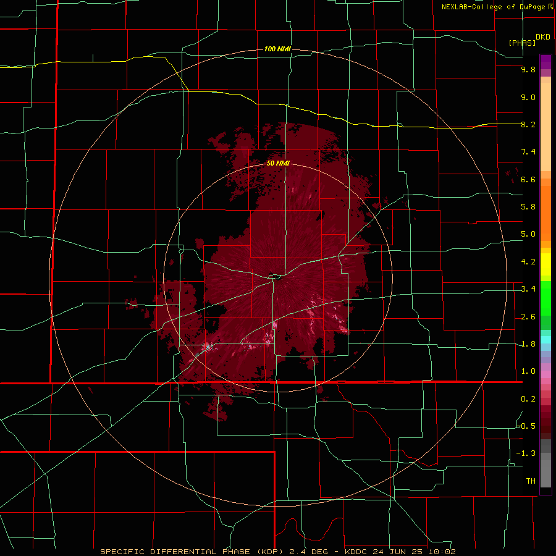Click the DKD legend unit label
Image resolution: width=556 pixels, height=556 pixels.
click(543, 37)
